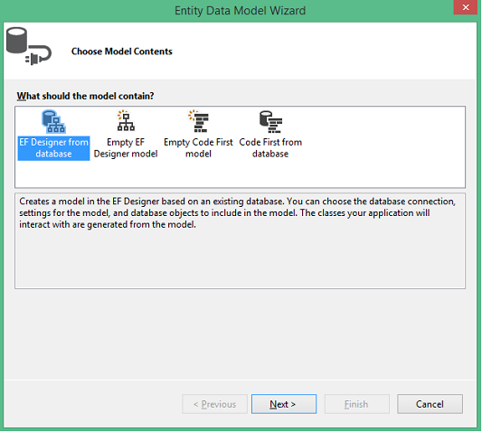This screenshot has width=482, height=432.
Task: Click the 'Choose Model Contents' heading
Action: (x=122, y=52)
